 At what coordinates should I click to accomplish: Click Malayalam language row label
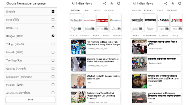click(19, 77)
